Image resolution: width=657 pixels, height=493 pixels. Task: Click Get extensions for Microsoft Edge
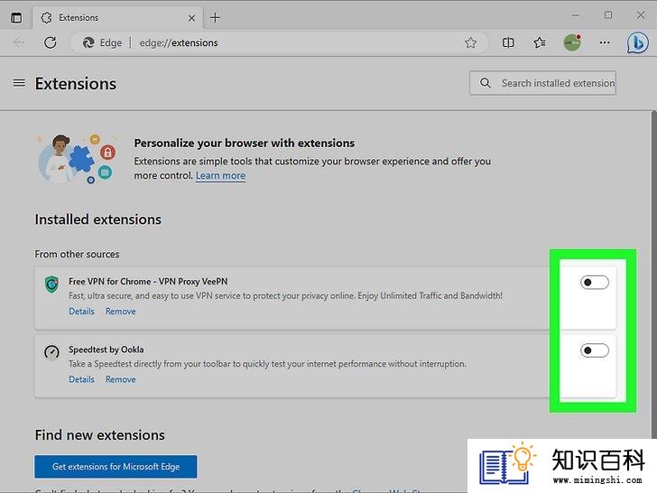116,467
